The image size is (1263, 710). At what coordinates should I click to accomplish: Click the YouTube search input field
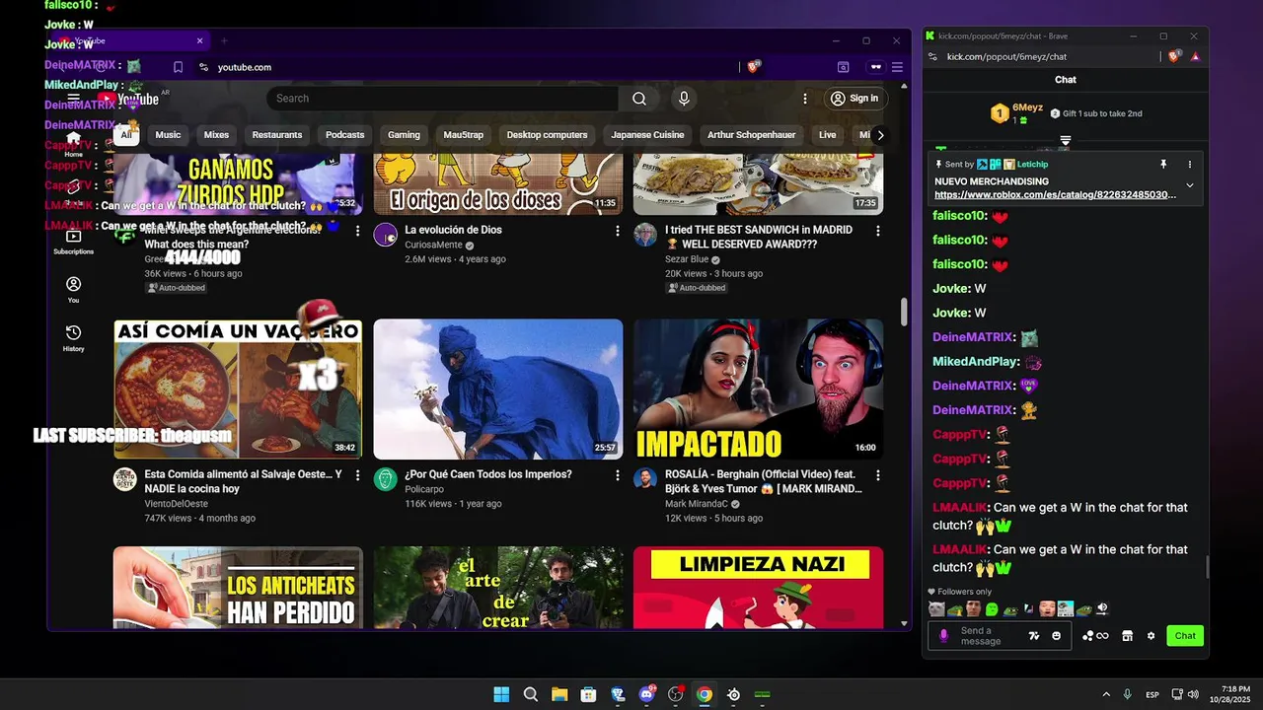442,99
